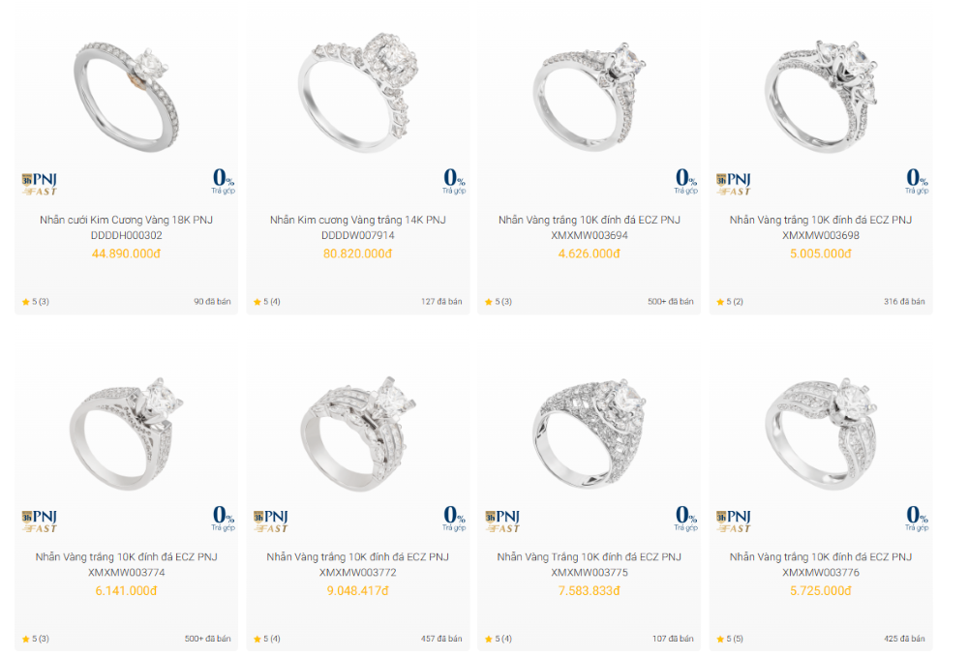The width and height of the screenshot is (968, 657).
Task: Open halo diamond ring image DDDDW007914
Action: click(x=357, y=93)
